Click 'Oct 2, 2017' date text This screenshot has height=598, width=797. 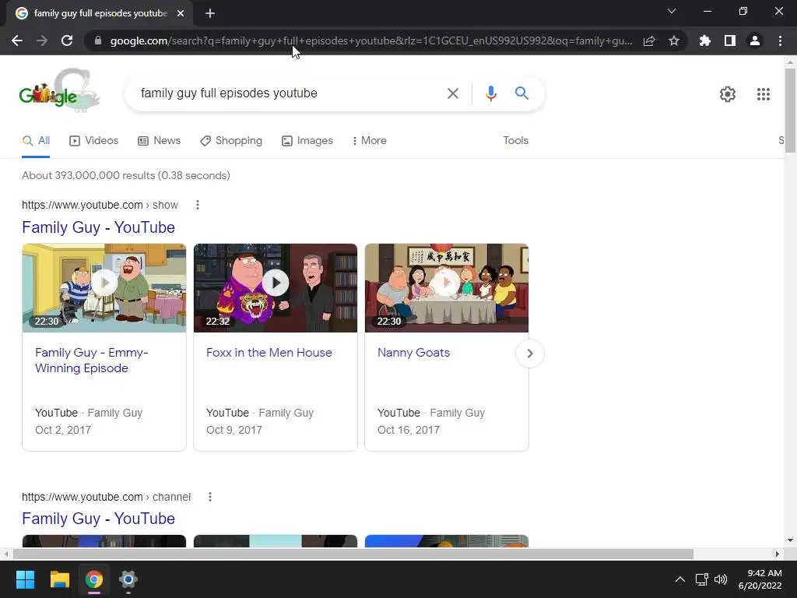coord(63,430)
